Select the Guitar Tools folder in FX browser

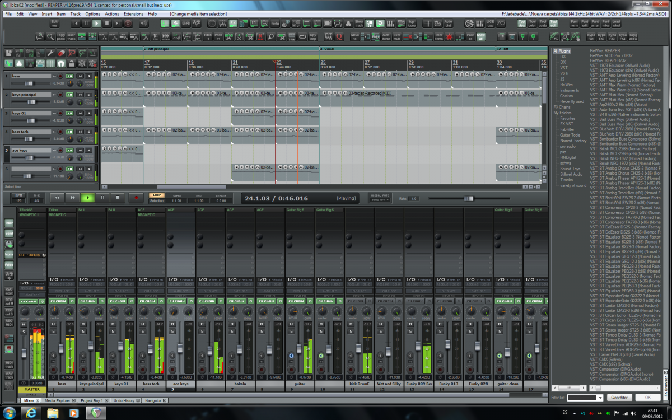pyautogui.click(x=570, y=135)
